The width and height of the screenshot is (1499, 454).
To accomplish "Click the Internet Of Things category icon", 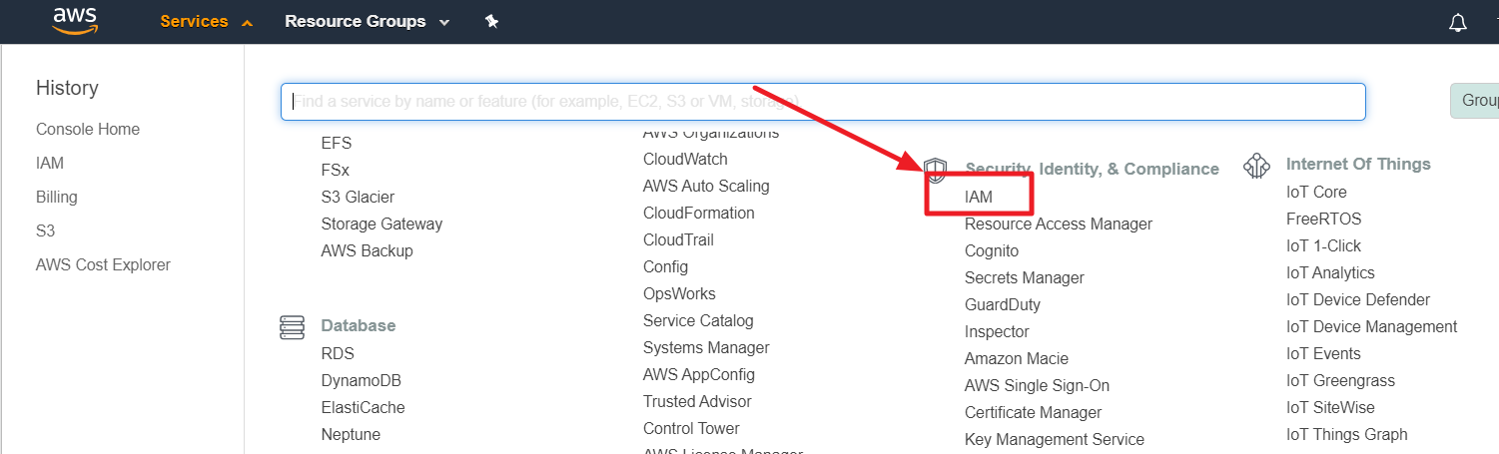I will [1256, 165].
